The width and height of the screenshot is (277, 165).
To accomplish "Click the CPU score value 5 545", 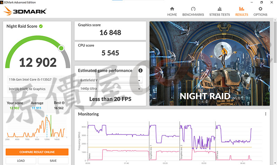I will coord(110,53).
